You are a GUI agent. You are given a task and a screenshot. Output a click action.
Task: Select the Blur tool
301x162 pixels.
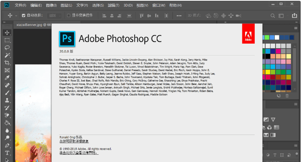pyautogui.click(x=7, y=130)
